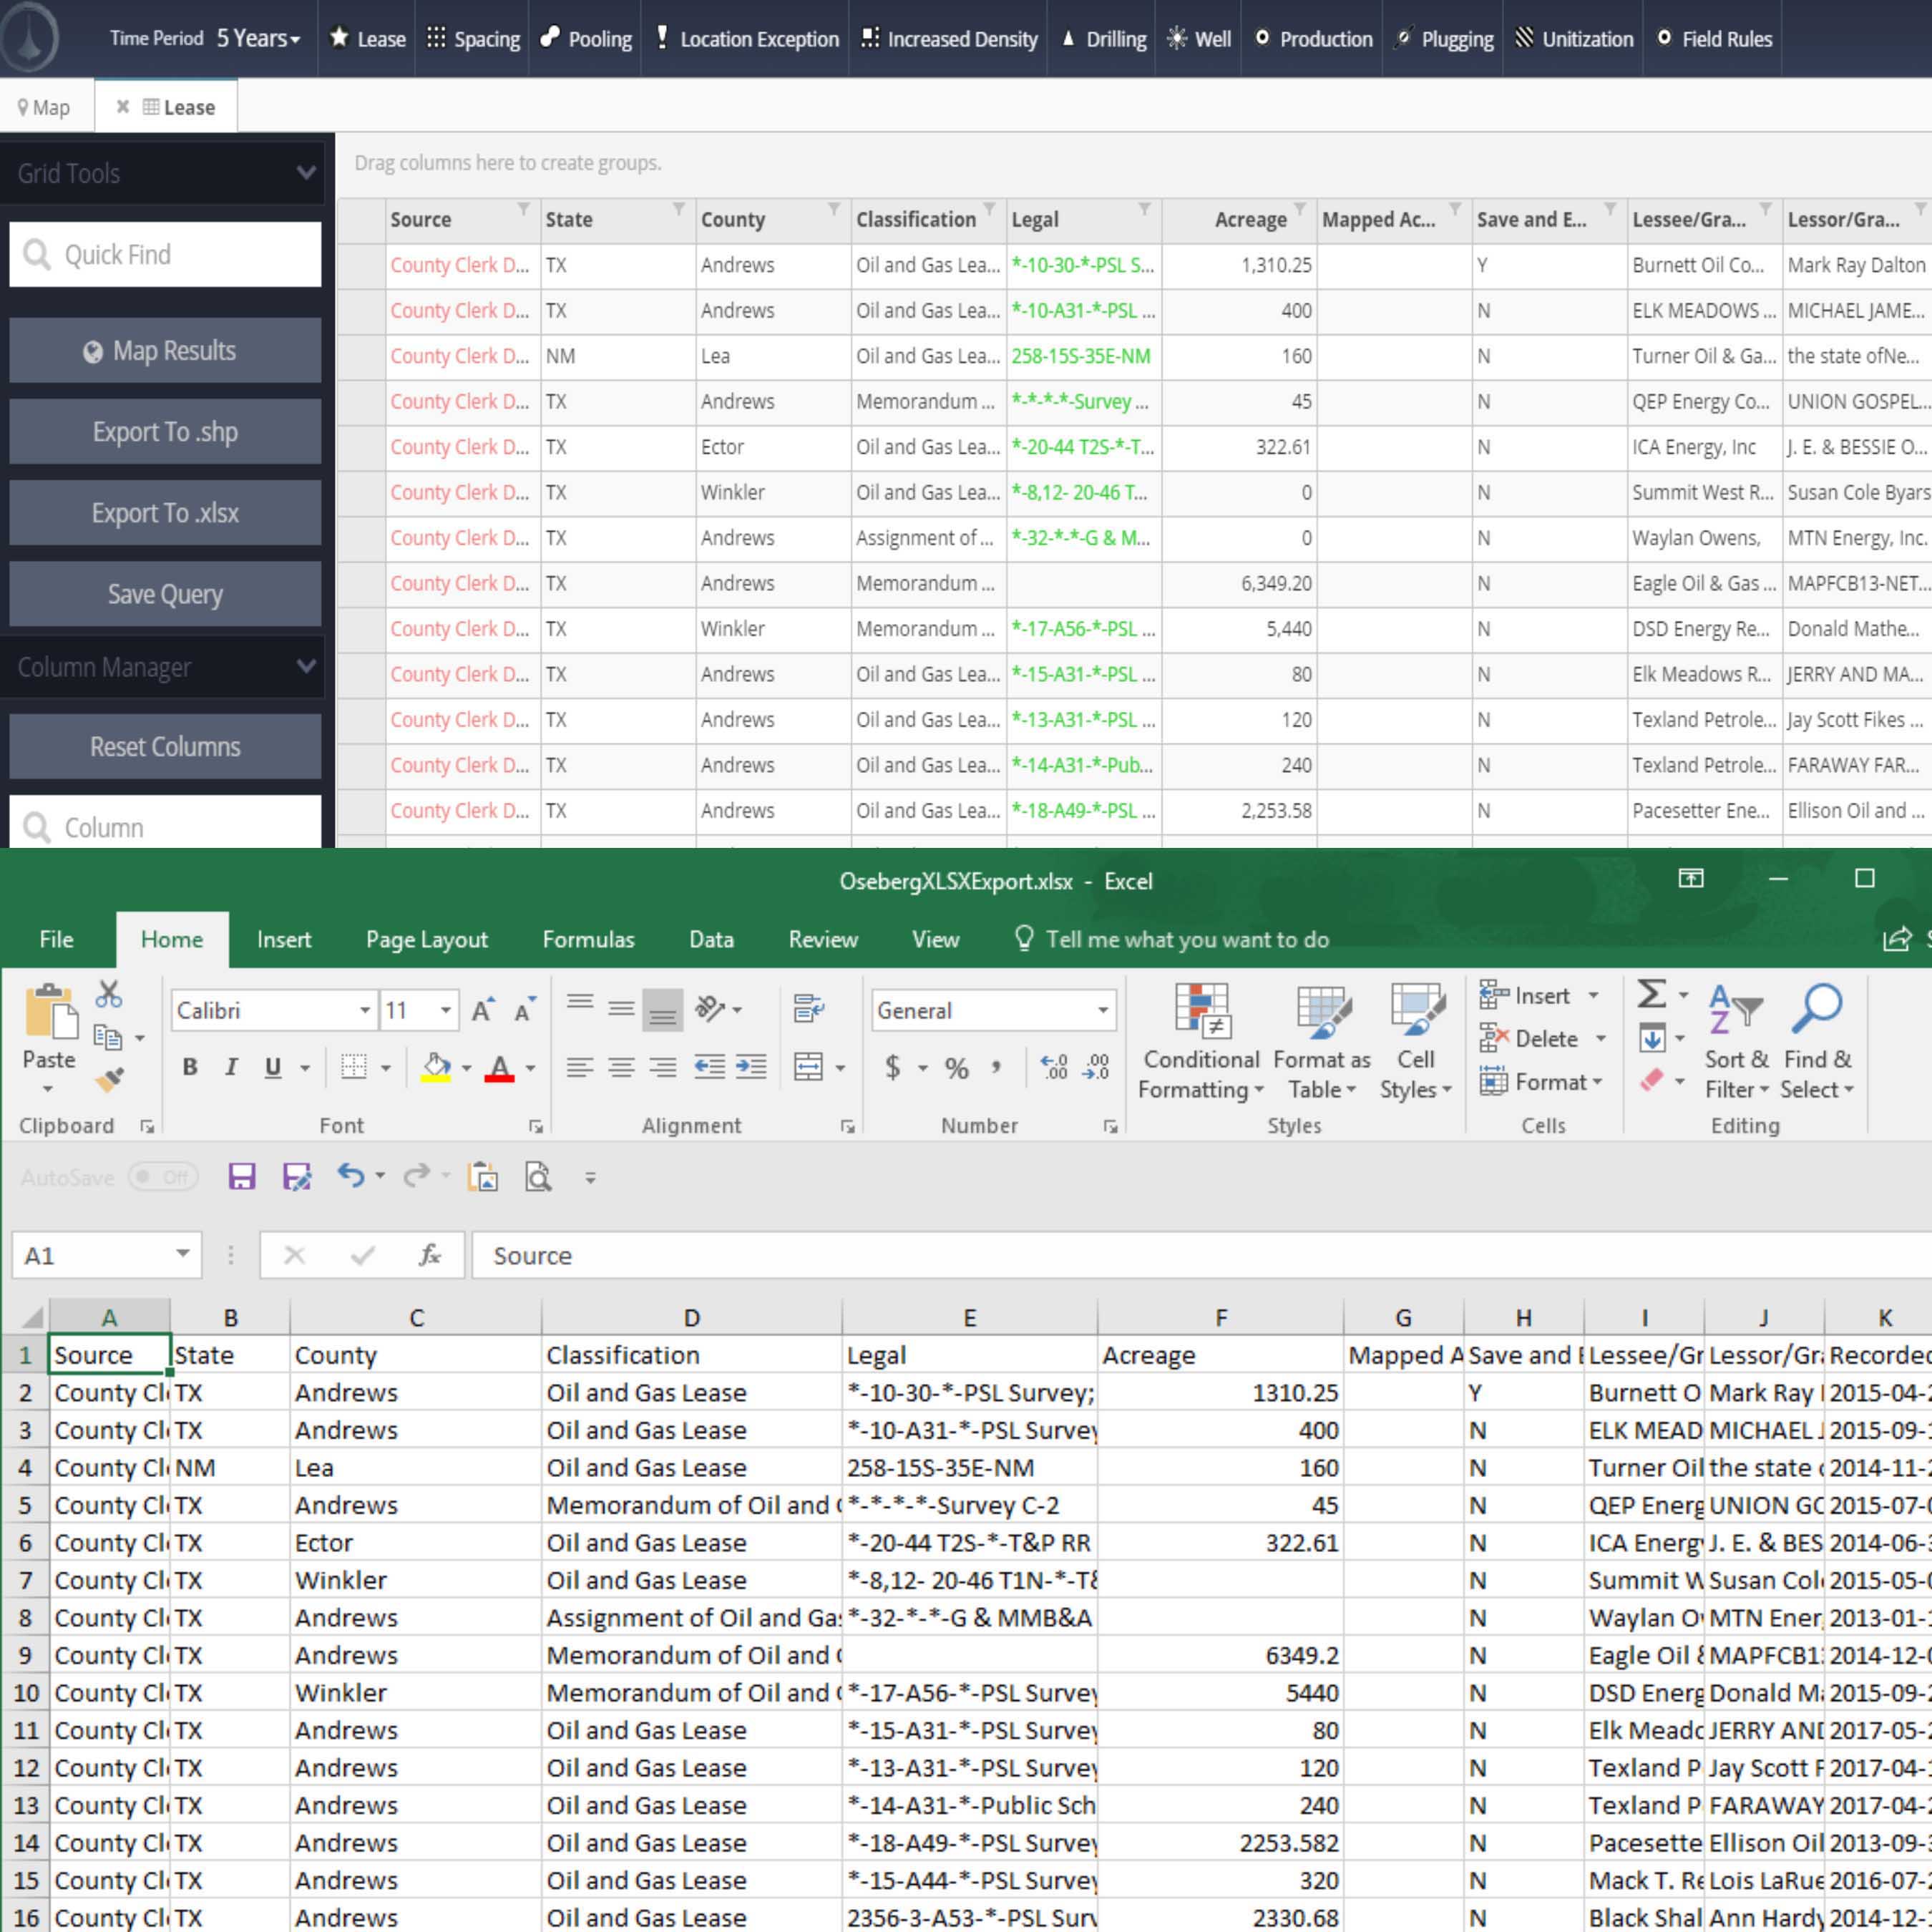Click the Save Query button
The width and height of the screenshot is (1932, 1932).
(x=165, y=594)
